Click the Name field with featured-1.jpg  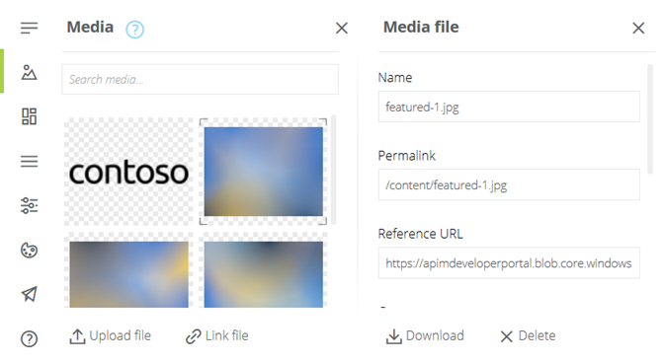point(509,107)
